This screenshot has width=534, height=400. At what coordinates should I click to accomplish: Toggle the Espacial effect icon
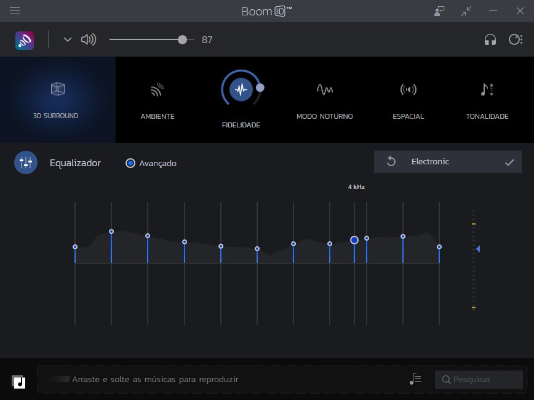pyautogui.click(x=408, y=90)
